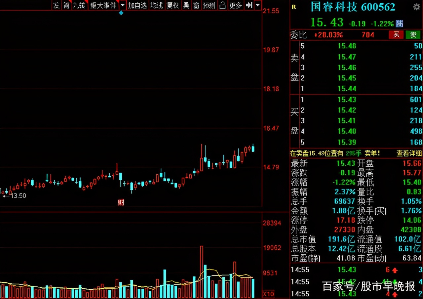Select sell level 2 price 15.45

[347, 78]
